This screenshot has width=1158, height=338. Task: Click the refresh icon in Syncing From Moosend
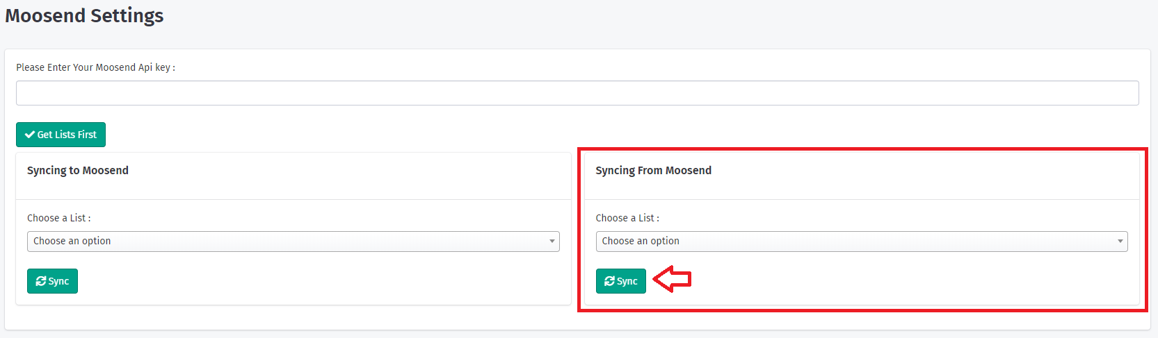click(x=610, y=281)
